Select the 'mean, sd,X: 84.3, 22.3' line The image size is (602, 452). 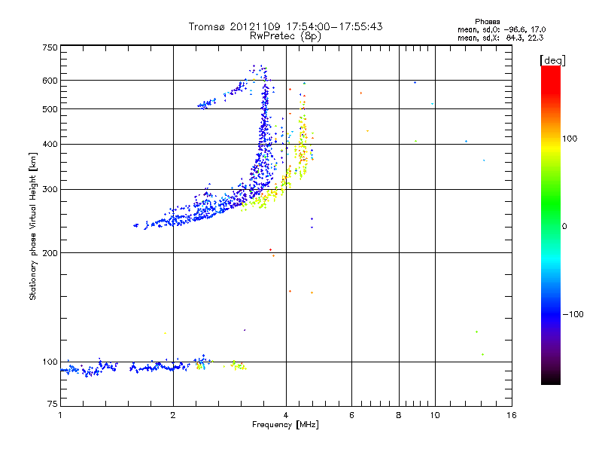click(x=500, y=38)
